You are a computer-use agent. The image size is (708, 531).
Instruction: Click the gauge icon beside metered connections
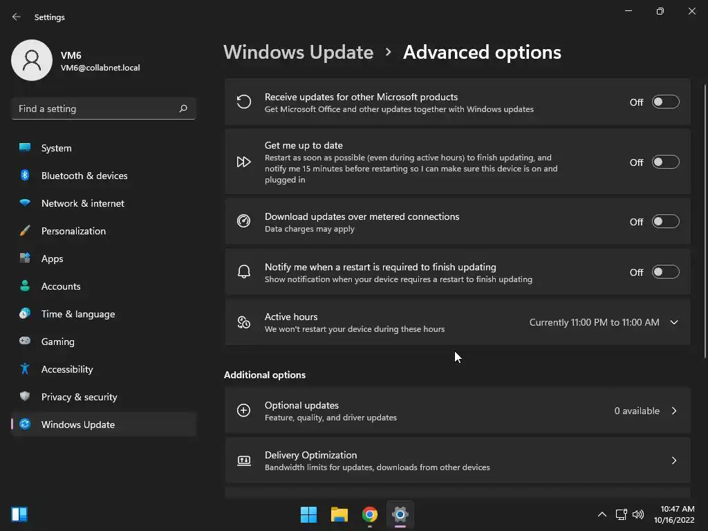(244, 221)
